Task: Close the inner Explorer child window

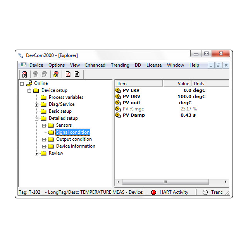Action: (226, 65)
